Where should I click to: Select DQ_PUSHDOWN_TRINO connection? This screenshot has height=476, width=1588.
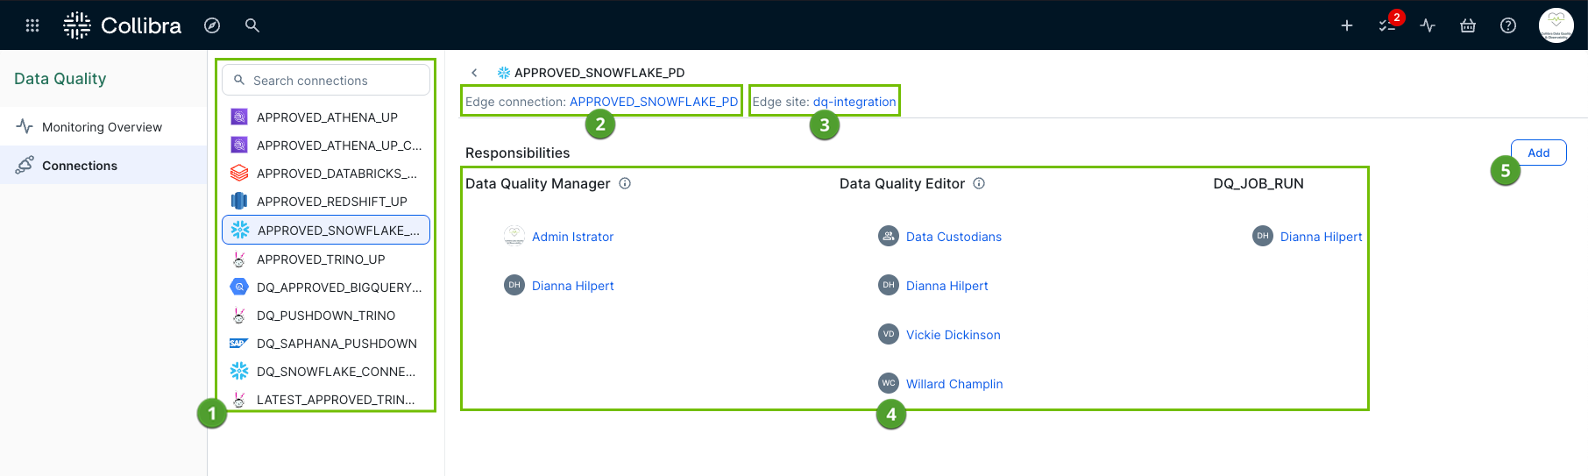tap(326, 315)
